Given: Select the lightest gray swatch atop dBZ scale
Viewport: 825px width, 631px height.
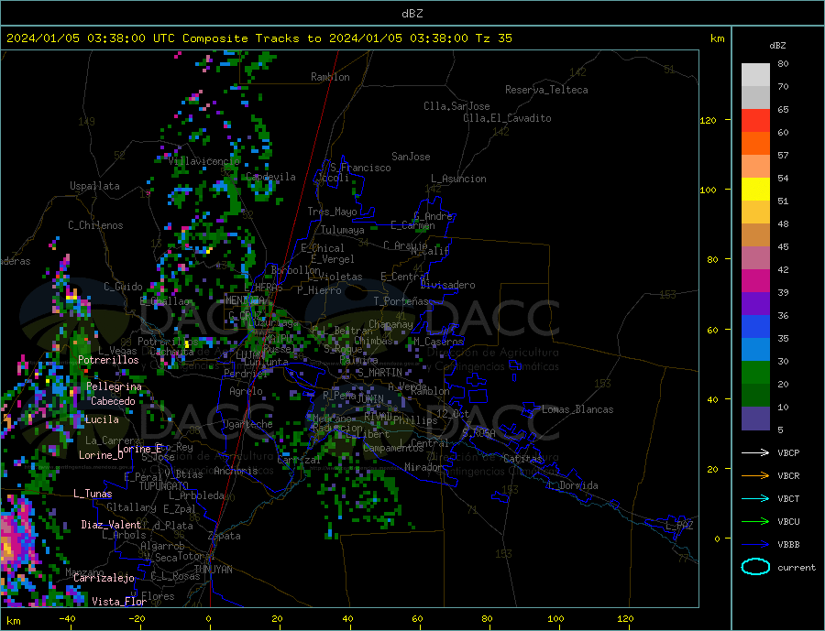Looking at the screenshot, I should point(755,75).
